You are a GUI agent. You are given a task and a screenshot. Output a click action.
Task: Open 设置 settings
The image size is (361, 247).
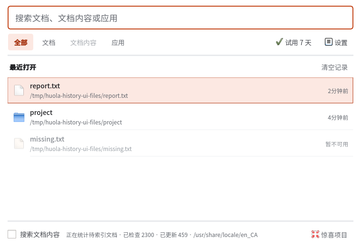[x=341, y=43]
